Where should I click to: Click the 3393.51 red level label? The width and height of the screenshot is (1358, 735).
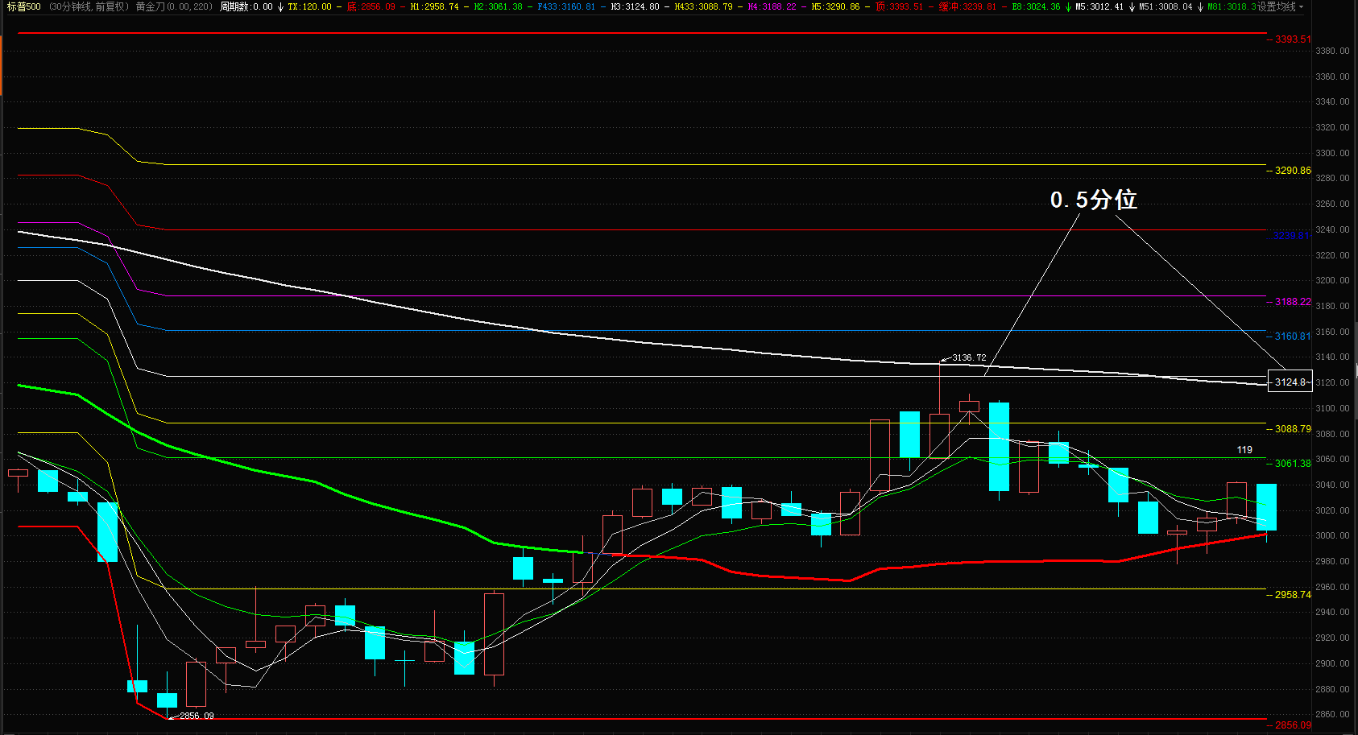coord(1293,39)
